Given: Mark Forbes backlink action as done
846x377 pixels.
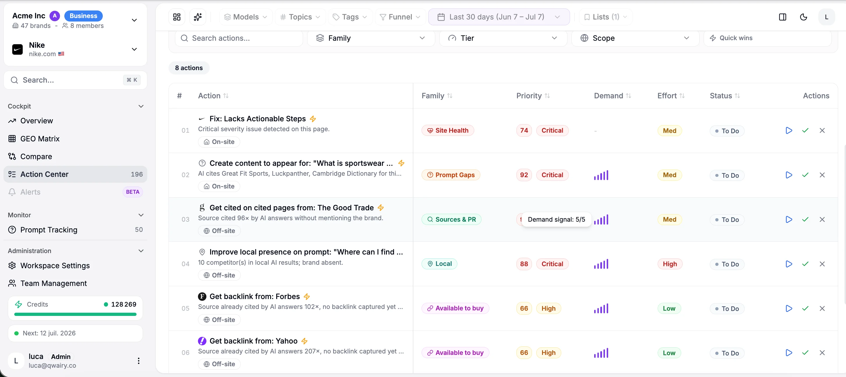Looking at the screenshot, I should click(805, 308).
